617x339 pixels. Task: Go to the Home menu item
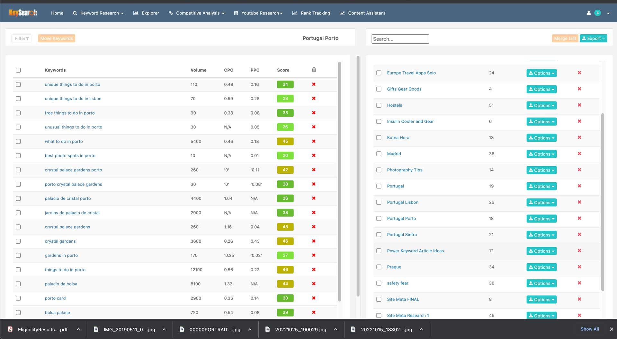(x=57, y=13)
